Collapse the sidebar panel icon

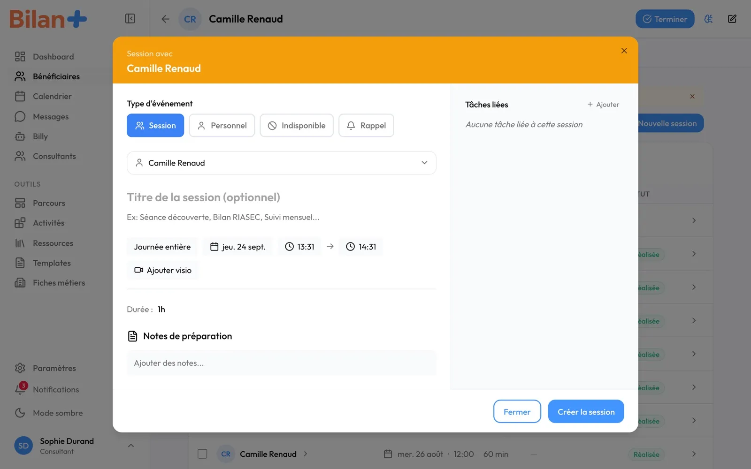point(130,19)
